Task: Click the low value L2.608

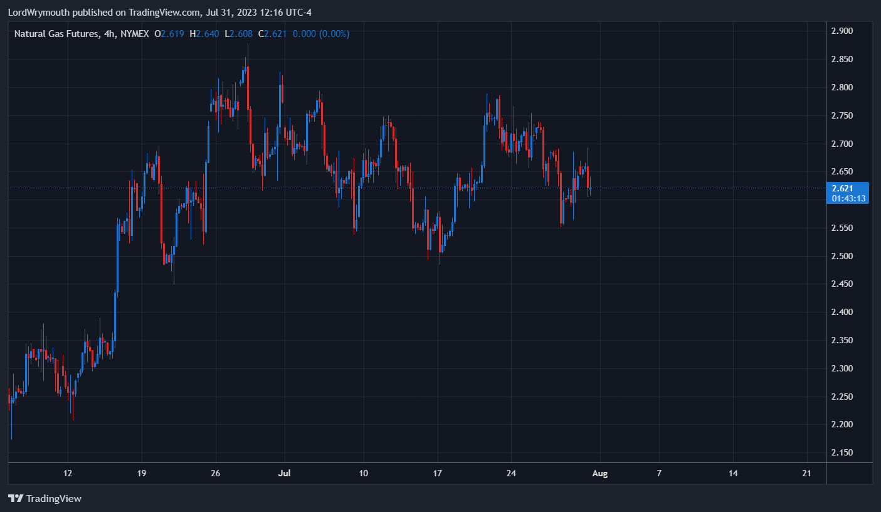Action: pyautogui.click(x=238, y=34)
